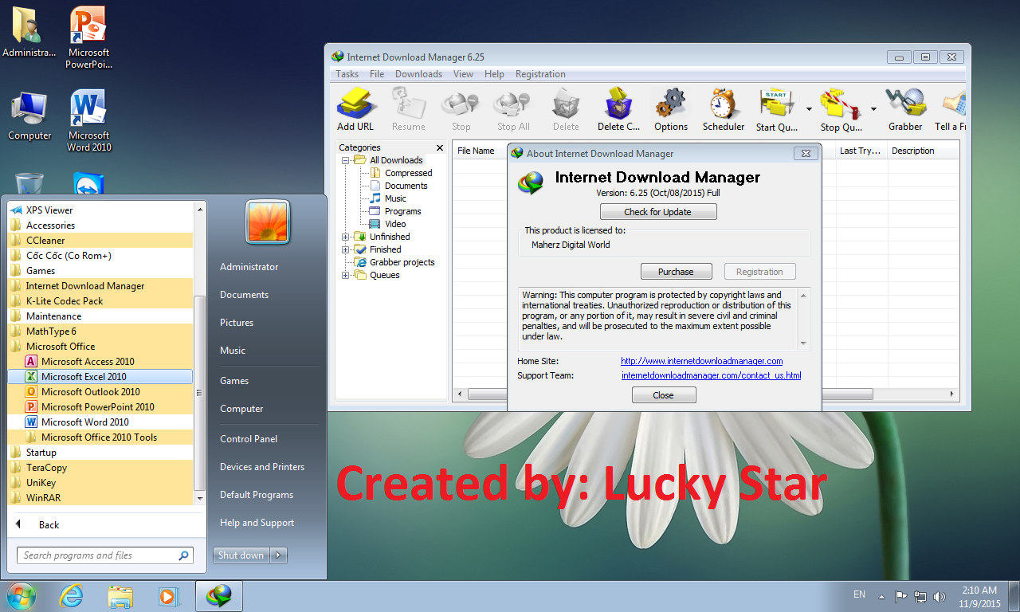The width and height of the screenshot is (1020, 612).
Task: Open the File menu
Action: (x=377, y=74)
